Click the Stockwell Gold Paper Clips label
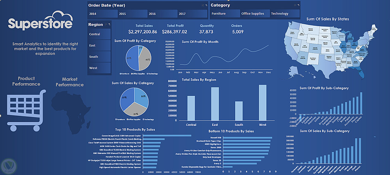 (208, 141)
